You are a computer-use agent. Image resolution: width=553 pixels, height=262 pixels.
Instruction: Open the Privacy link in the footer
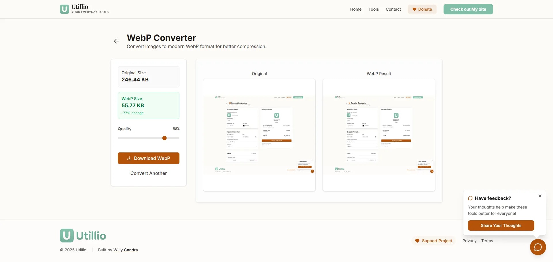[469, 241]
